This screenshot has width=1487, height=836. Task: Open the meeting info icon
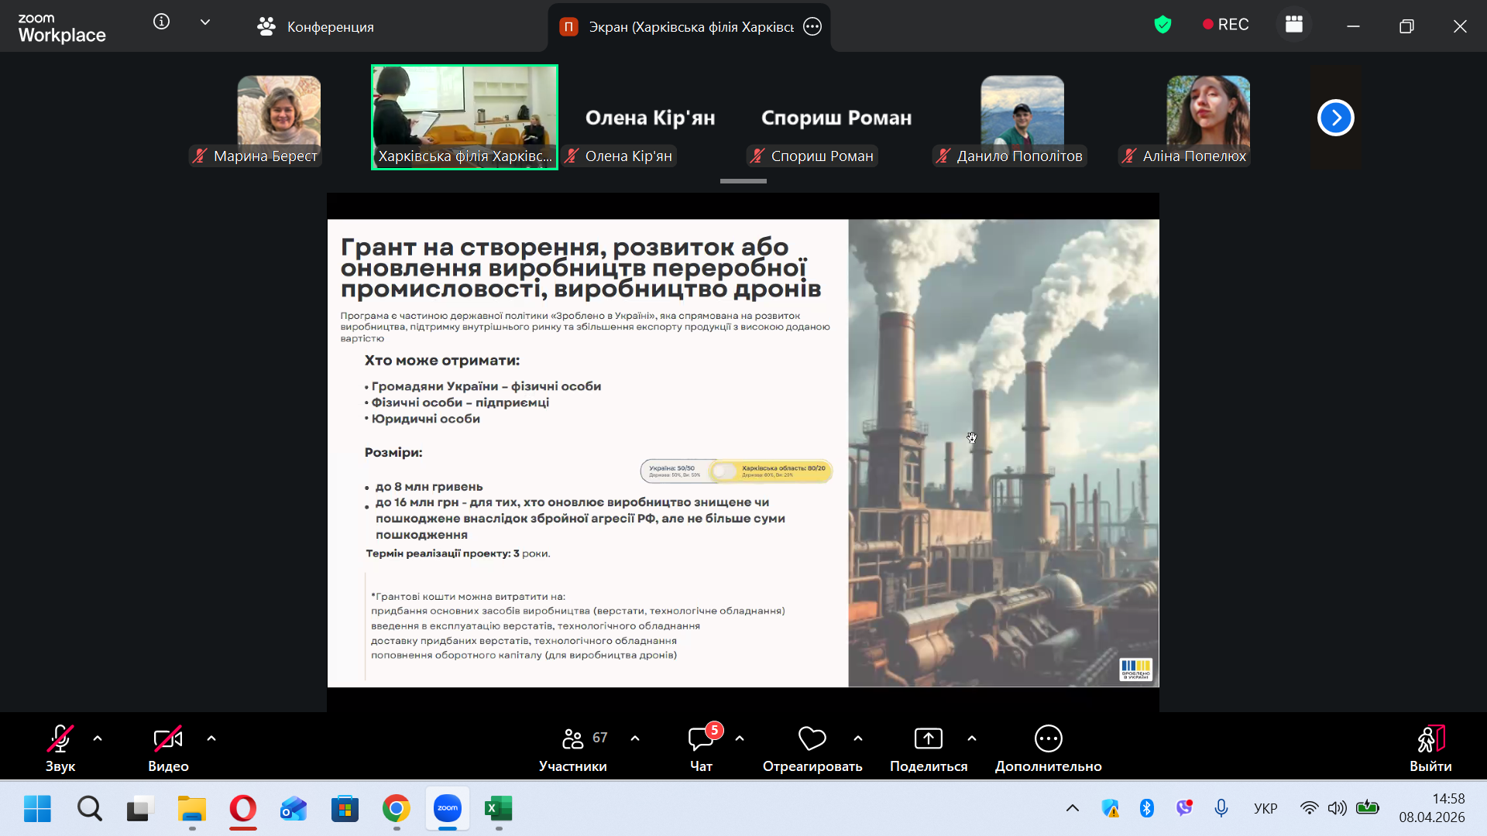tap(161, 22)
